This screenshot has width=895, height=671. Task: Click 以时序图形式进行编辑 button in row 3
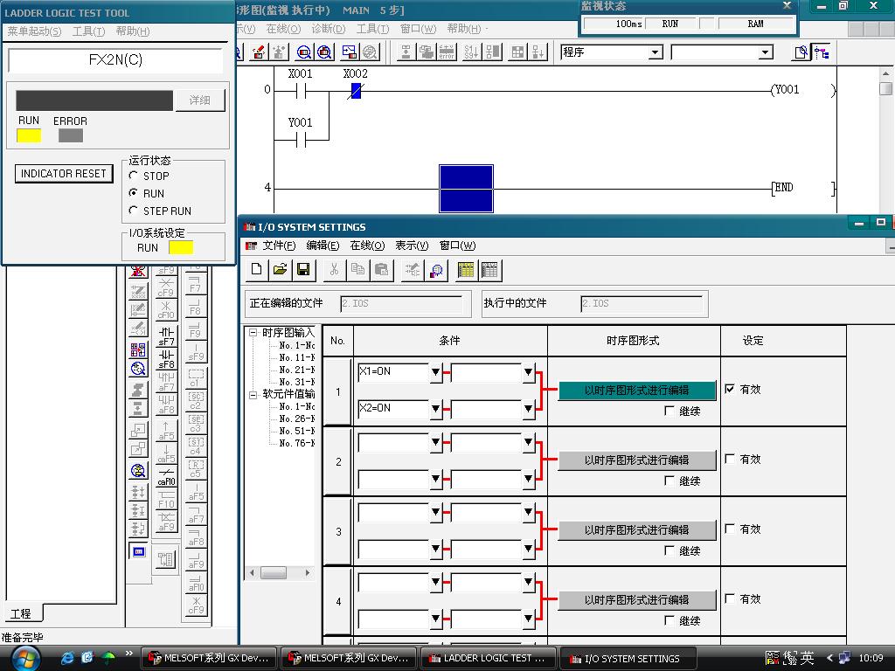point(636,530)
